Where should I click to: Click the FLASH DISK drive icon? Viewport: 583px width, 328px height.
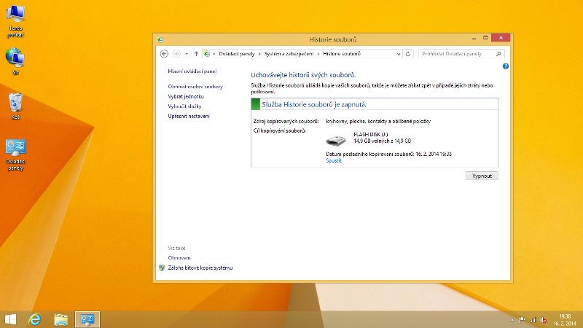[337, 139]
